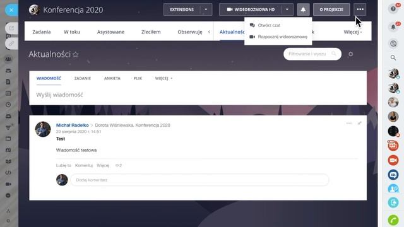Select the ANKIETA post tab
The image size is (404, 227).
(x=112, y=78)
